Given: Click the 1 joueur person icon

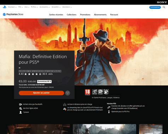Looking at the screenshot, I should [x=21, y=112].
